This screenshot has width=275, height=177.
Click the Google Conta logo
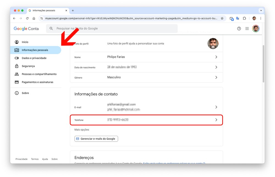pos(26,29)
